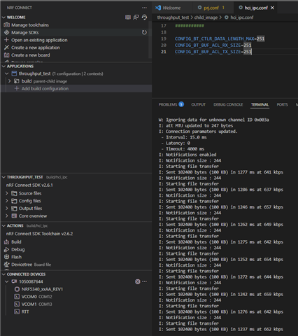298x336 pixels.
Task: Click throughput_test in the breadcrumb
Action: coord(173,17)
